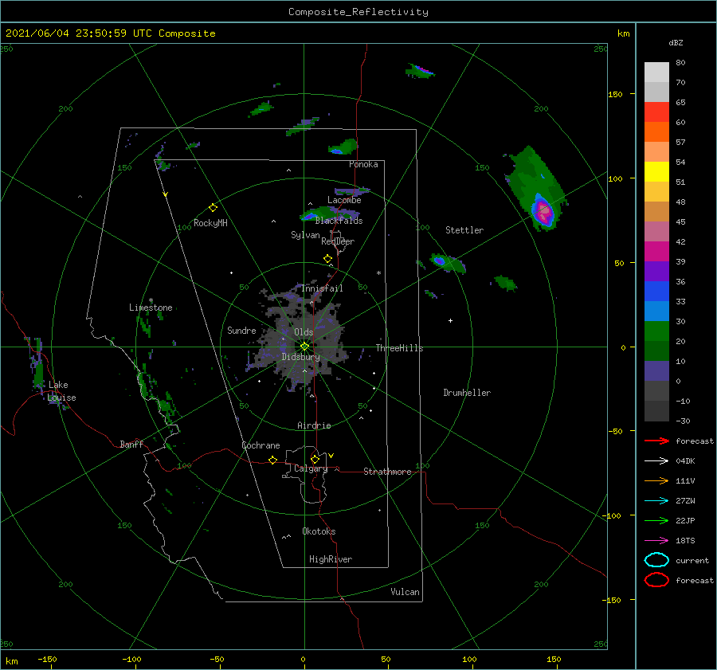Select yellow diamond marker near Cochrane
Screen dimensions: 717x670
(272, 460)
